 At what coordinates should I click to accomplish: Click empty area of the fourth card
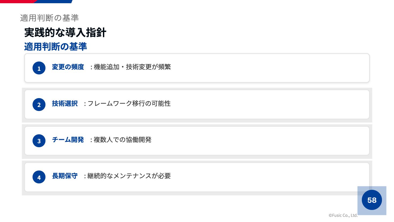(x=268, y=177)
